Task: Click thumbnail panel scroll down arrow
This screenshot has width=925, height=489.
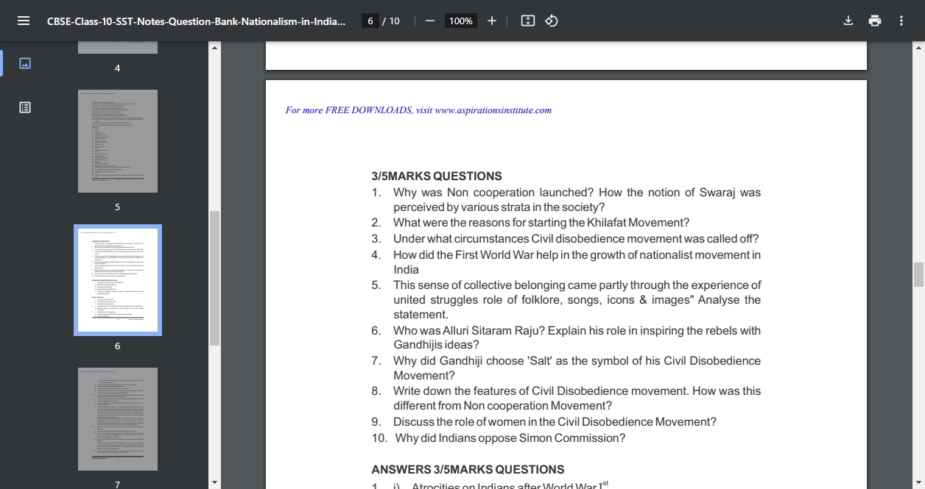Action: click(215, 483)
